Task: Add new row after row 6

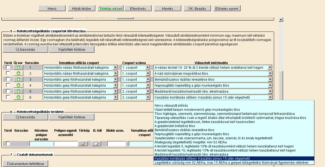Action: [x=18, y=97]
